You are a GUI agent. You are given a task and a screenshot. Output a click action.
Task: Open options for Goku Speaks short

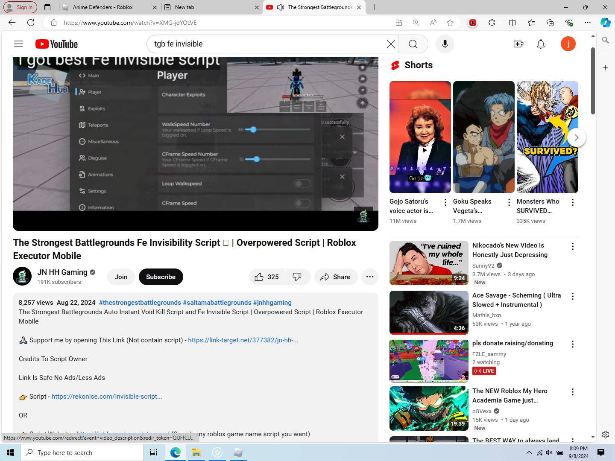pyautogui.click(x=509, y=202)
